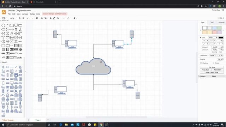Image resolution: width=226 pixels, height=127 pixels.
Task: Click the shadow toolbar icon
Action: (x=58, y=18)
